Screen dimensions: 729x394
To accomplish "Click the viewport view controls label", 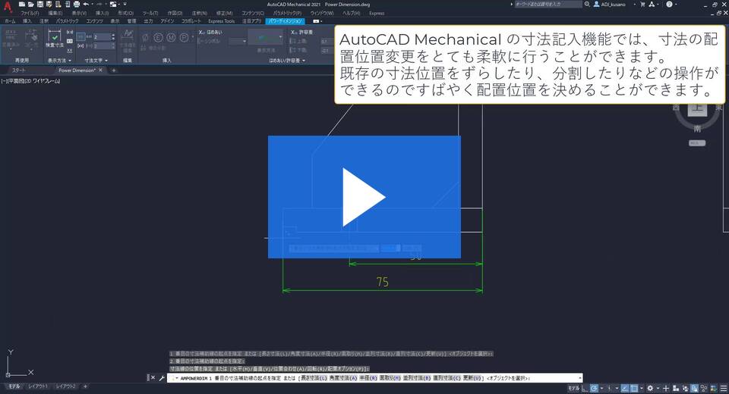I will click(30, 81).
